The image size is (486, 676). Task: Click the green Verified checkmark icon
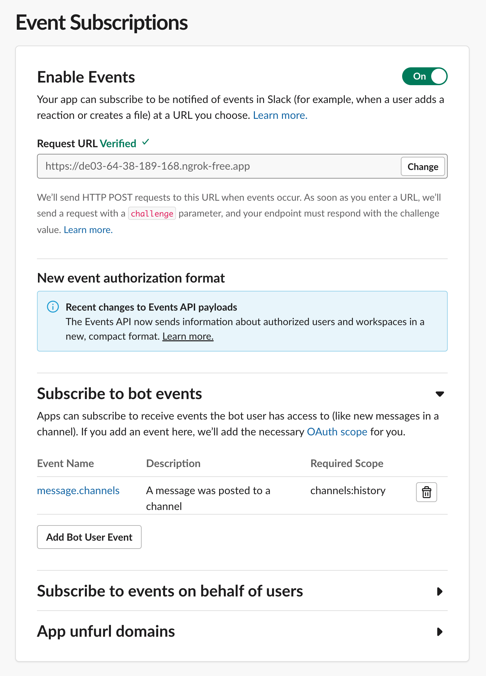146,143
